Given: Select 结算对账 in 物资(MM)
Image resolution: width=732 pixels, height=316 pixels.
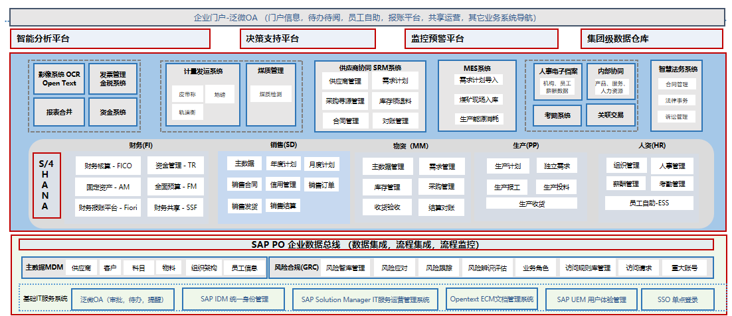Looking at the screenshot, I should pos(442,207).
